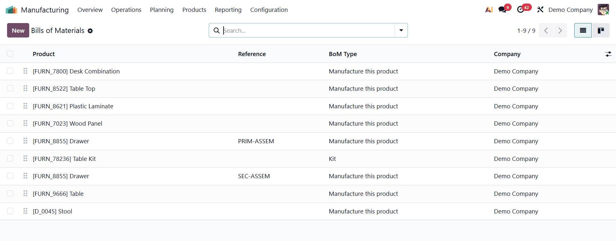Viewport: 616px width, 241px height.
Task: Open the [FURN_9666] Table record
Action: pos(58,194)
